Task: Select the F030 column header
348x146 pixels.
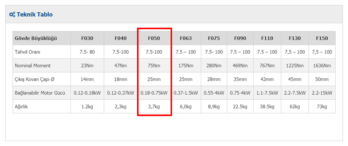Action: click(87, 38)
